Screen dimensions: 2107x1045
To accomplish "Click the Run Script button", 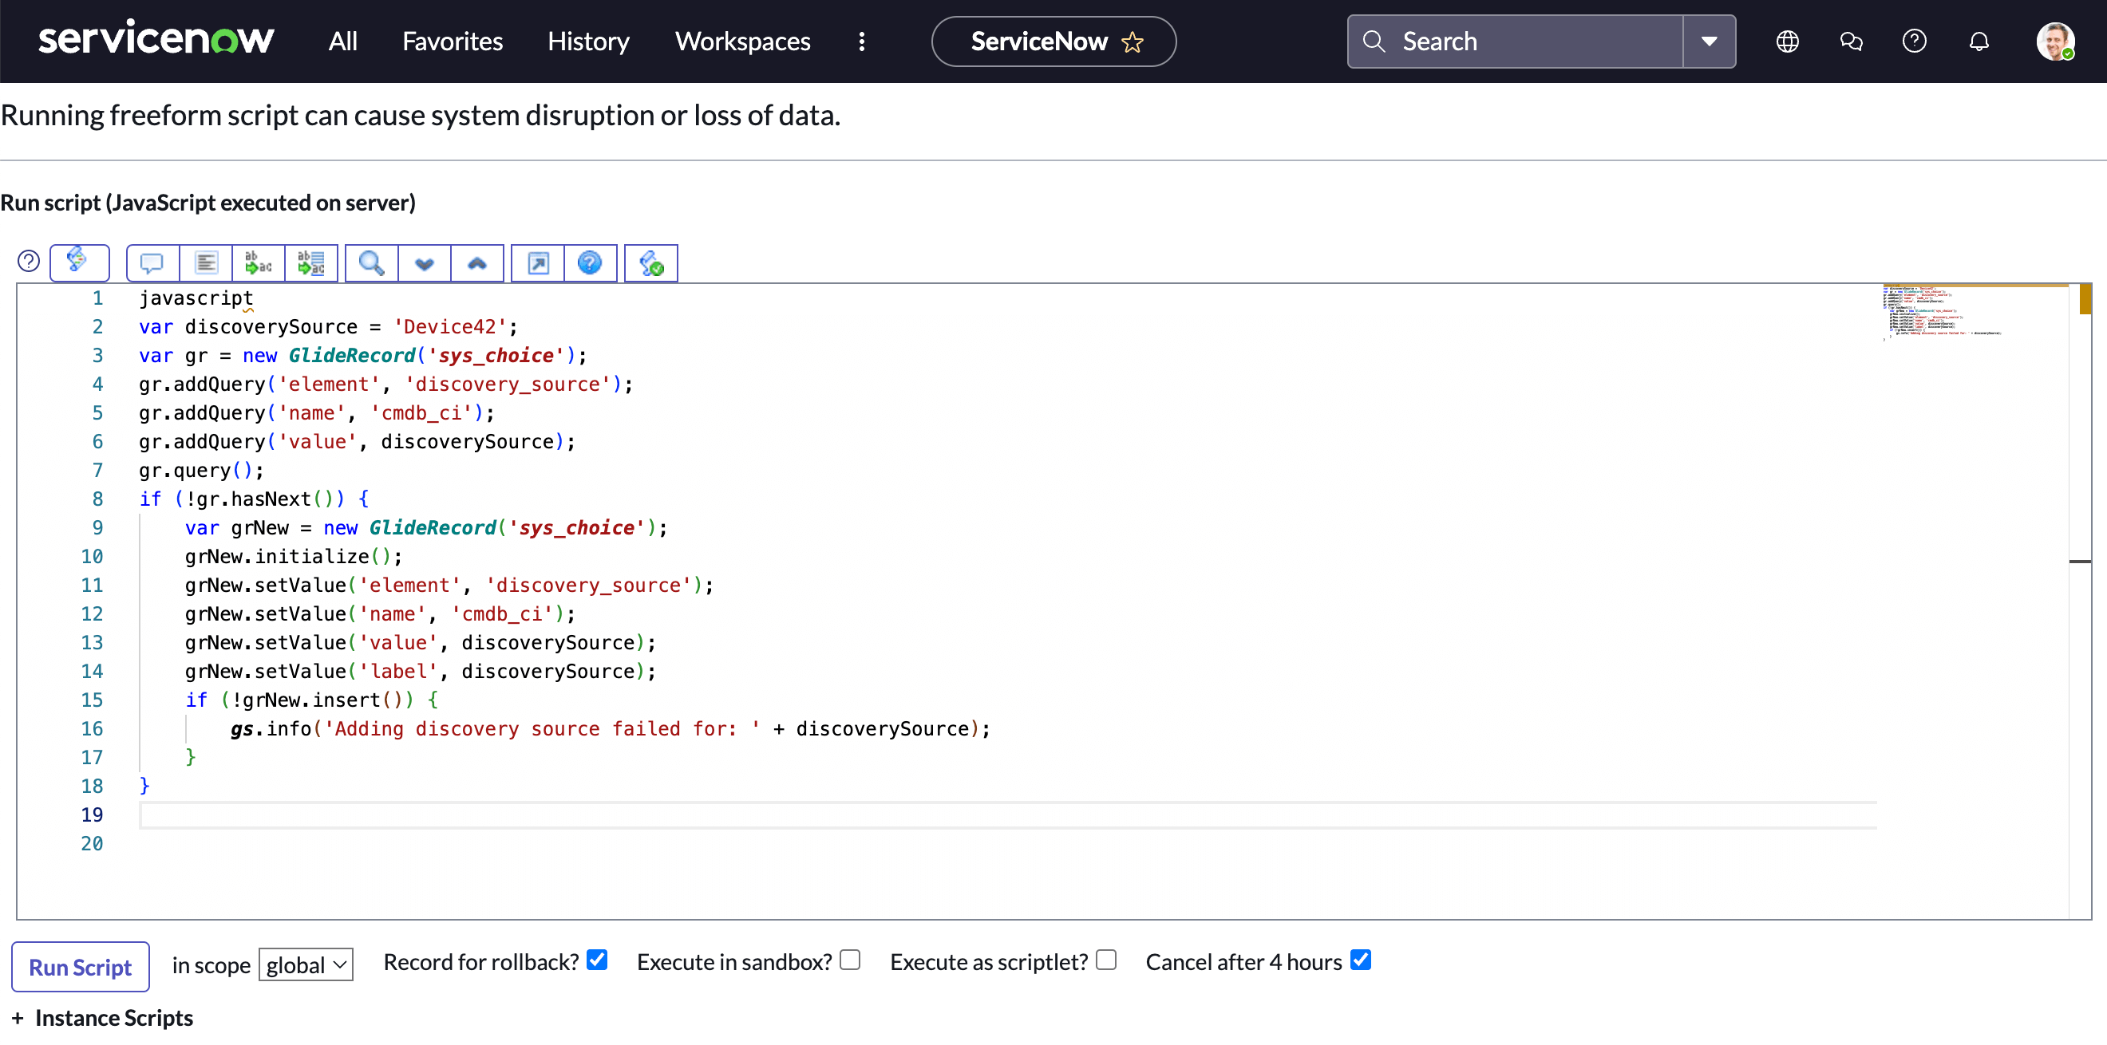I will click(79, 967).
